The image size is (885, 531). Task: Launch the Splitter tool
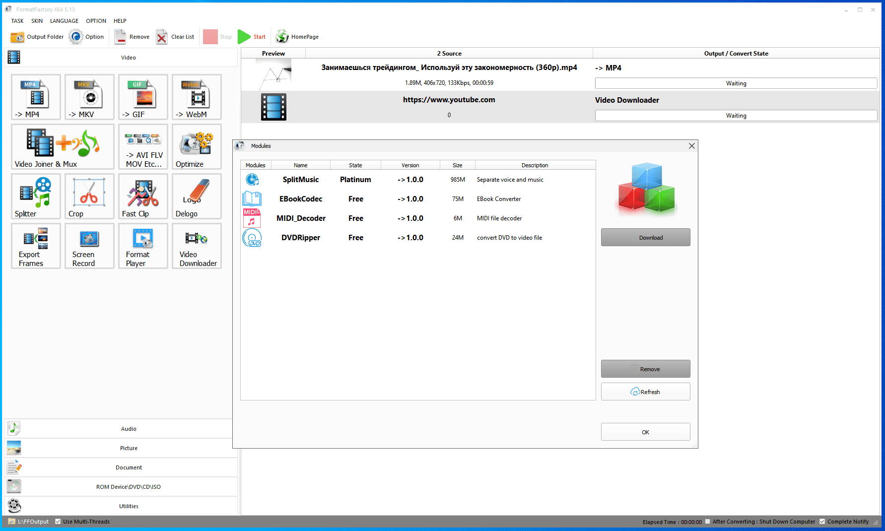coord(36,196)
